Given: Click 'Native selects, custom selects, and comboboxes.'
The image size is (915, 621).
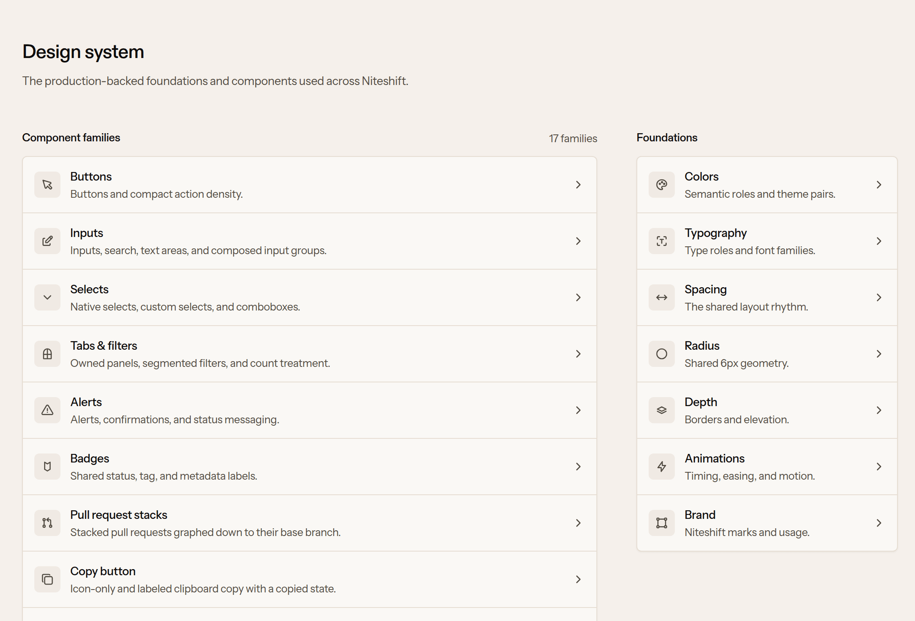Looking at the screenshot, I should [185, 307].
